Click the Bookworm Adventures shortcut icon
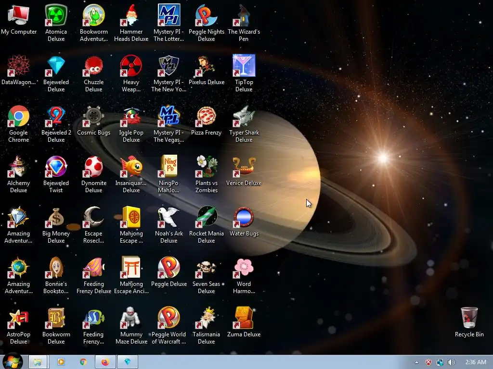Screen dimensions: 493x369 click(94, 15)
